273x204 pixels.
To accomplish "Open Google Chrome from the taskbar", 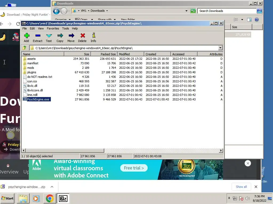I will click(50, 198).
